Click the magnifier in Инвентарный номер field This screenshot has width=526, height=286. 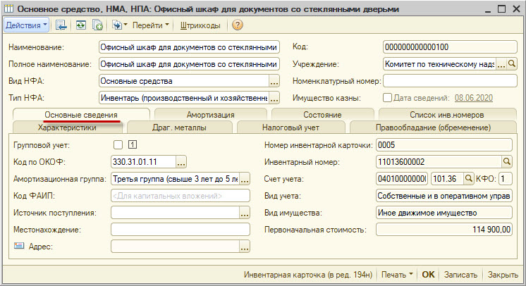click(x=507, y=162)
